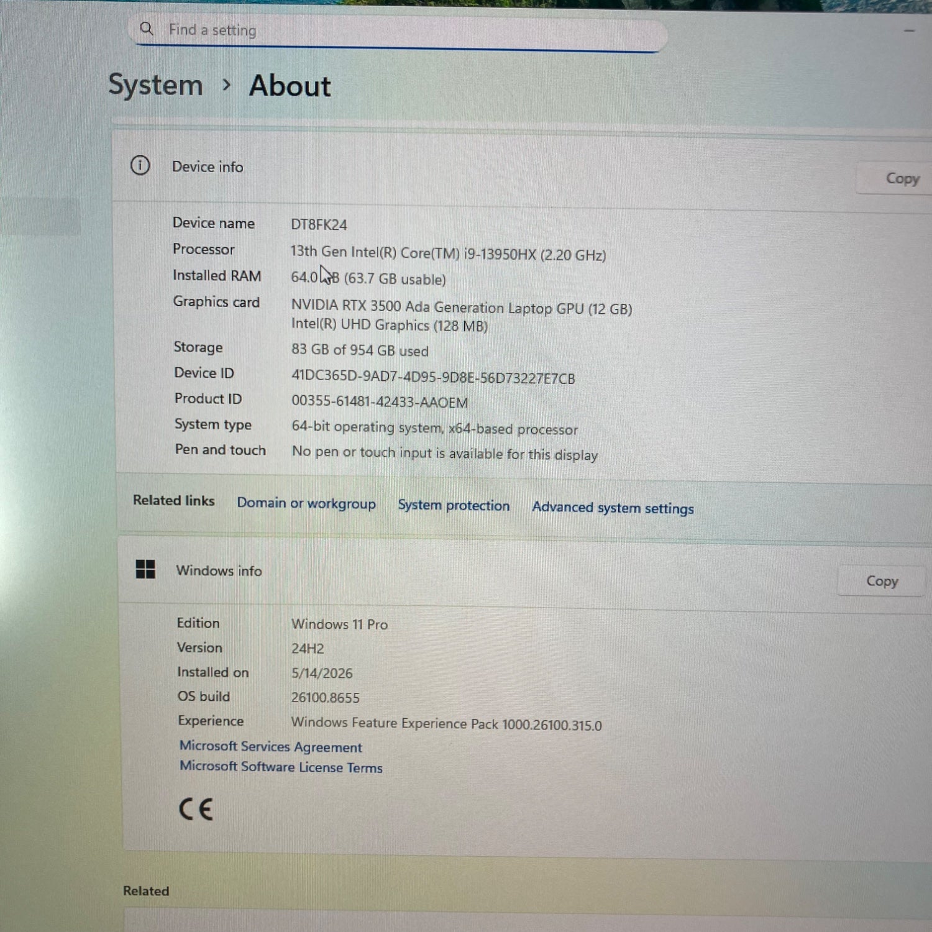
Task: Open Domain or workgroup link
Action: point(306,503)
